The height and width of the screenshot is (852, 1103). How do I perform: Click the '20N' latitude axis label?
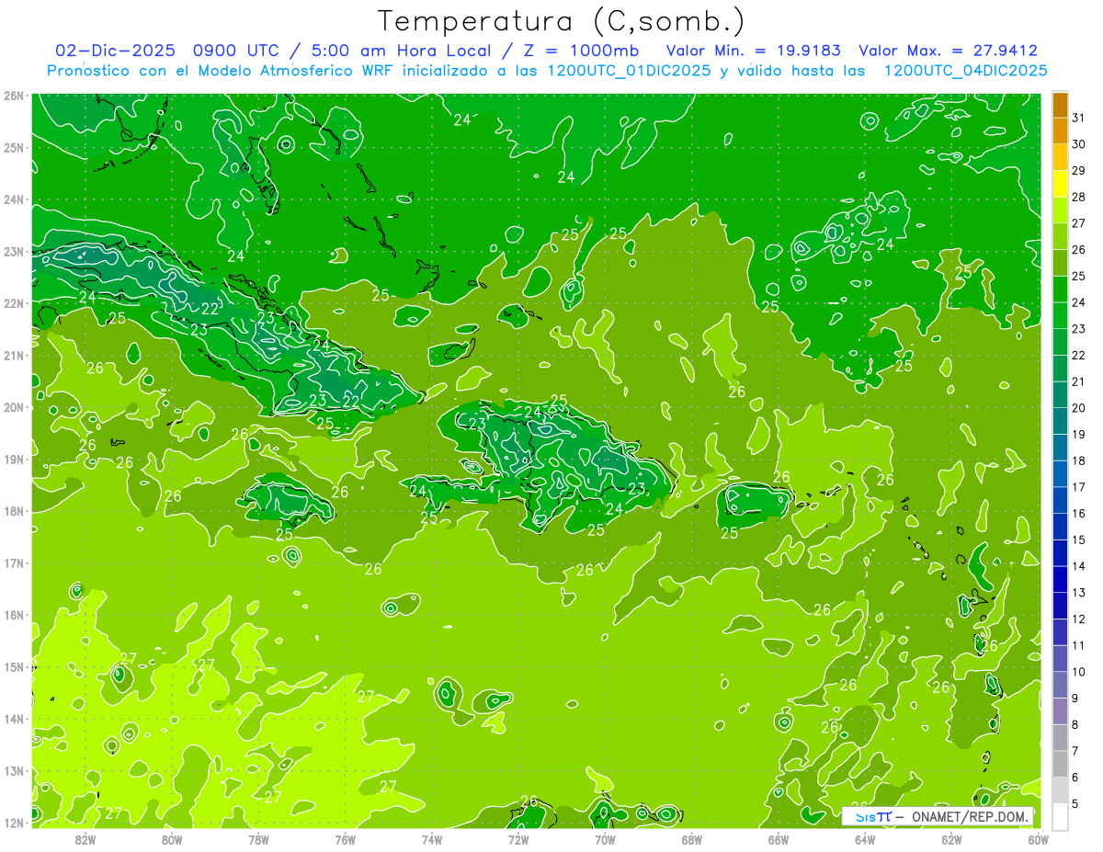tap(14, 407)
